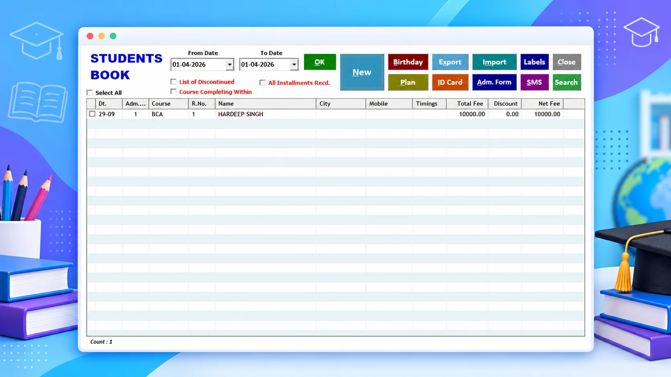Click the green maximize window dot
This screenshot has width=671, height=377.
click(113, 36)
